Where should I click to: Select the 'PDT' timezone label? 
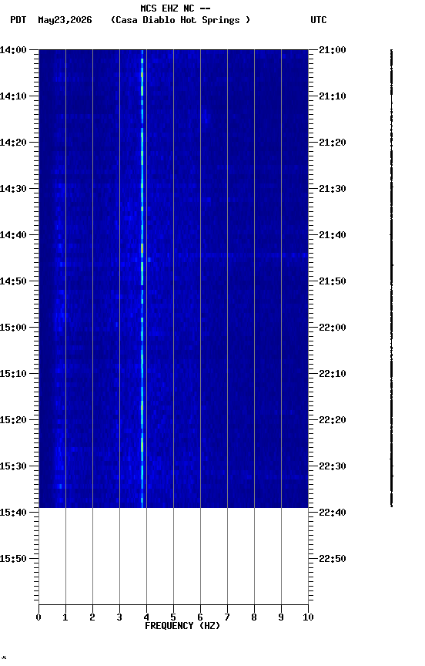click(18, 20)
